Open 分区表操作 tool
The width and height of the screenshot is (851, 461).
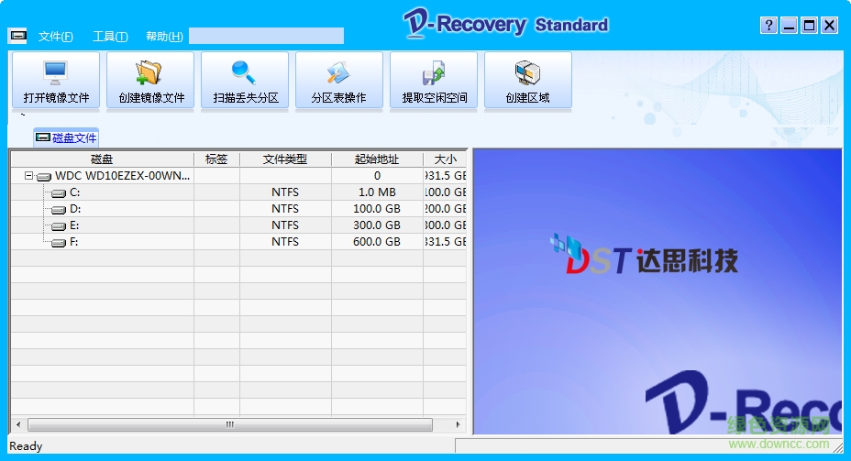pyautogui.click(x=339, y=81)
